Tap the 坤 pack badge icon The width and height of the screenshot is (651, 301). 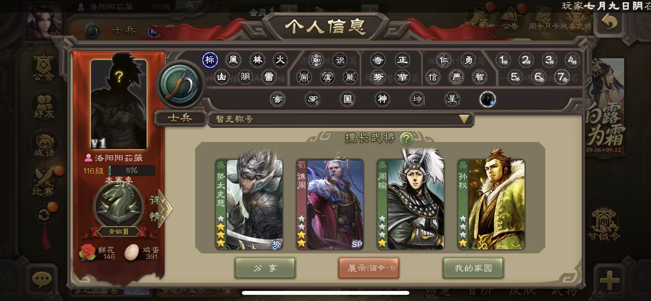(x=417, y=99)
